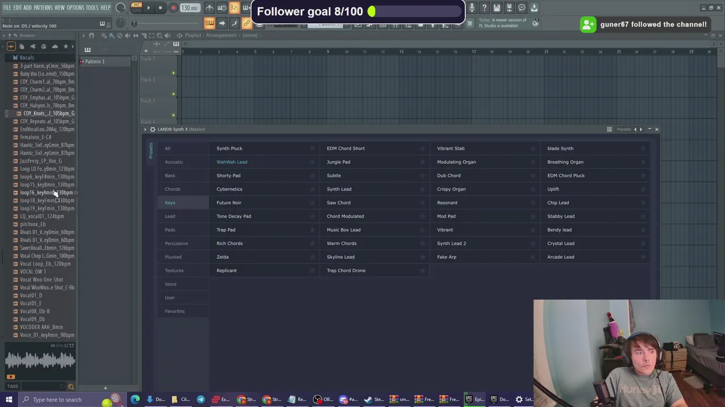The image size is (725, 407).
Task: Open the EDIT menu
Action: tap(18, 8)
